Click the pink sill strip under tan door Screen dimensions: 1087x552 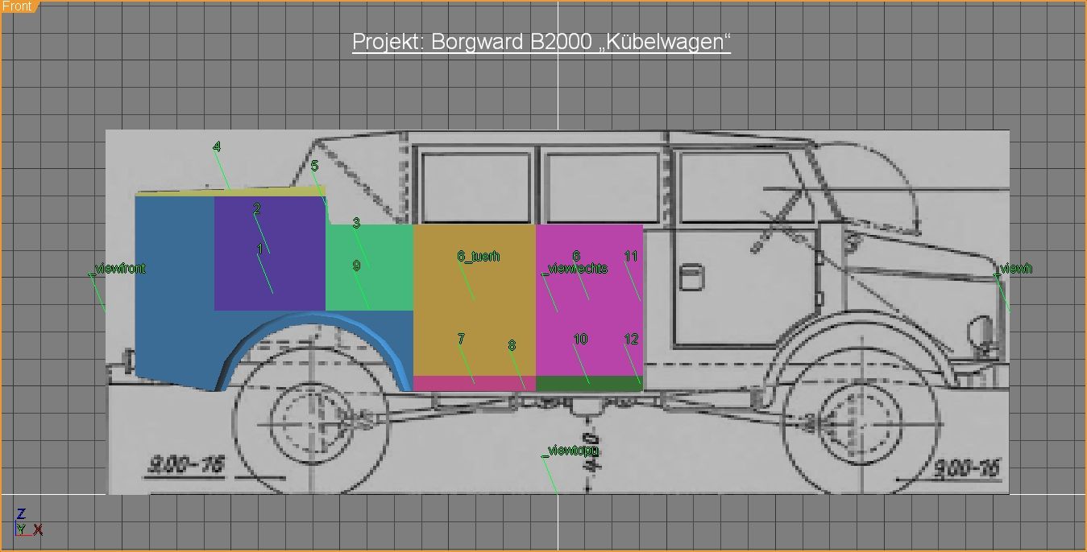[x=474, y=383]
